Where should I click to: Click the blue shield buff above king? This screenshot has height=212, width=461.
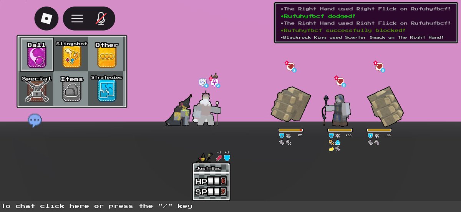(203, 82)
